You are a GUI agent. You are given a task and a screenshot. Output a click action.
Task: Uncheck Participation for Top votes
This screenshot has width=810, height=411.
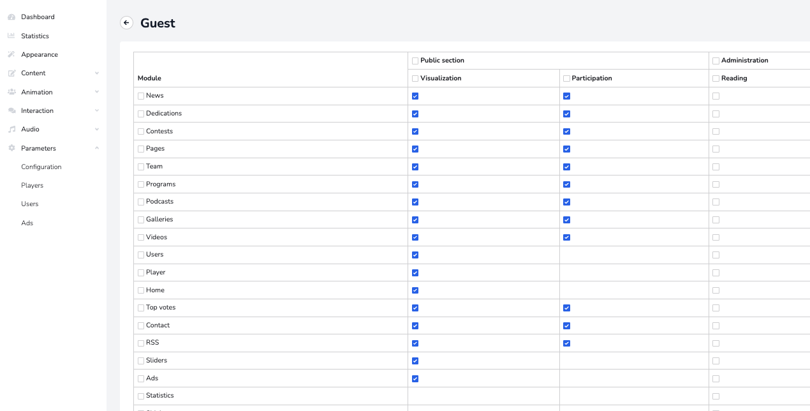[566, 308]
